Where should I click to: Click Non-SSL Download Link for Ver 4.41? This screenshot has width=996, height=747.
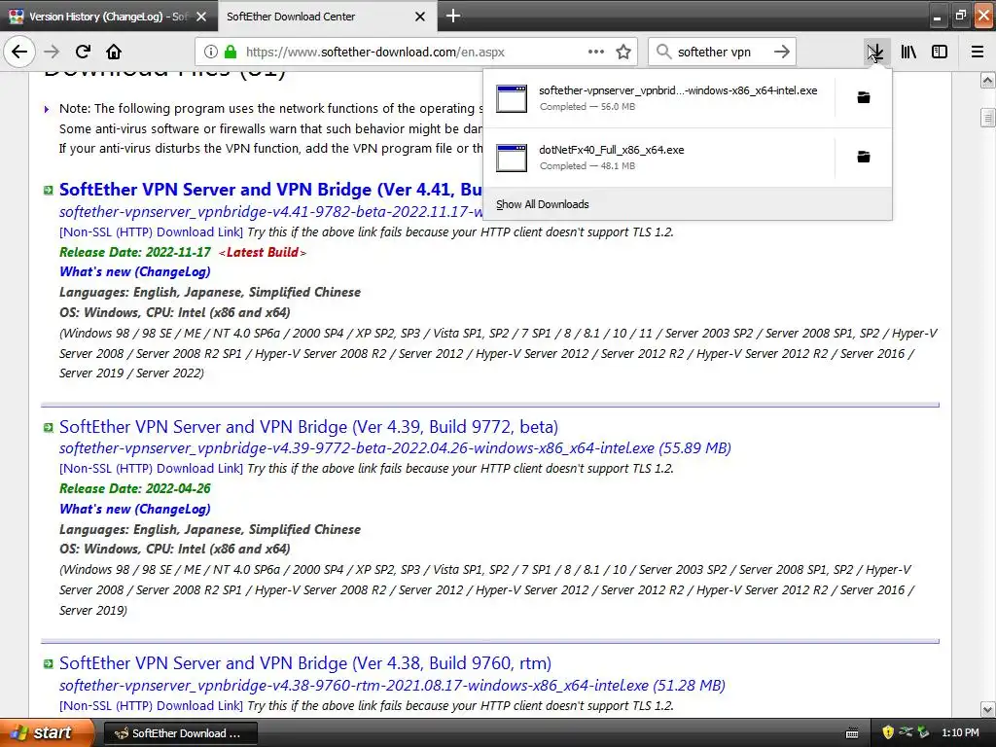(151, 231)
